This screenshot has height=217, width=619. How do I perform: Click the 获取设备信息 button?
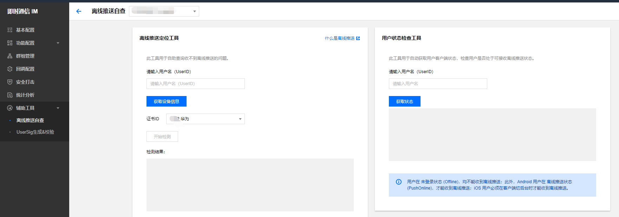pos(167,101)
